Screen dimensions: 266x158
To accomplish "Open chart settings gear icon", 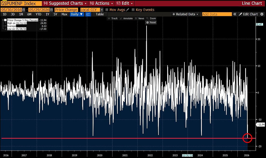I will pos(262,14).
